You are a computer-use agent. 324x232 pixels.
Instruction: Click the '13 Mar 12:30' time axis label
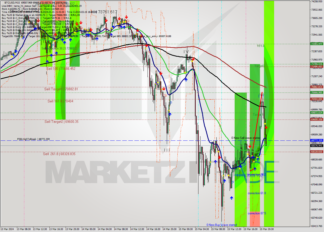40,229
